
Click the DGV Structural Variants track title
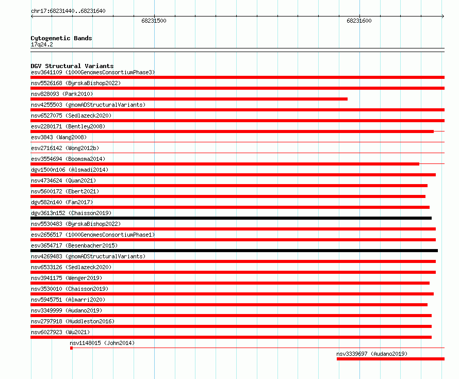[72, 66]
